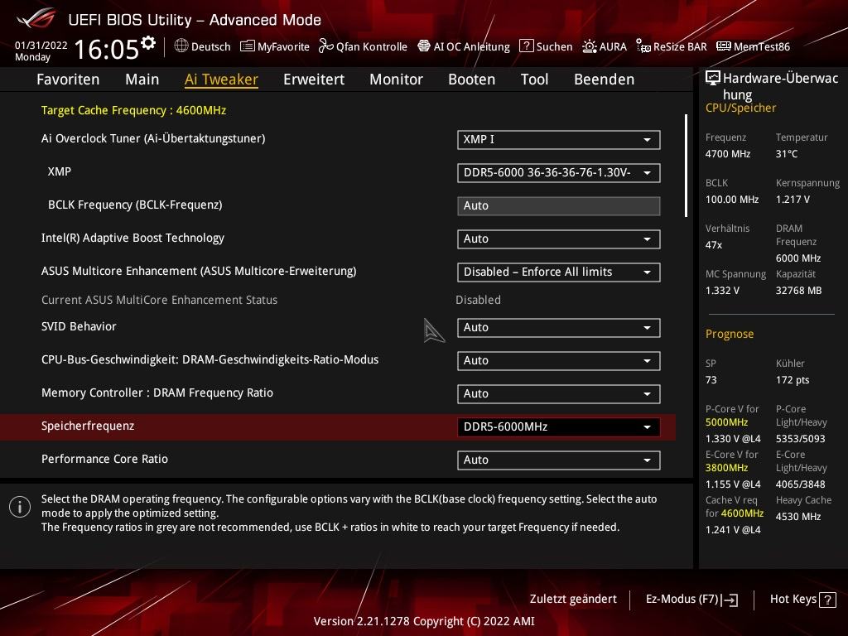Open the Speicherfrequenz DDR5-6000MHz dropdown
Screen dimensions: 848x636
coord(559,426)
